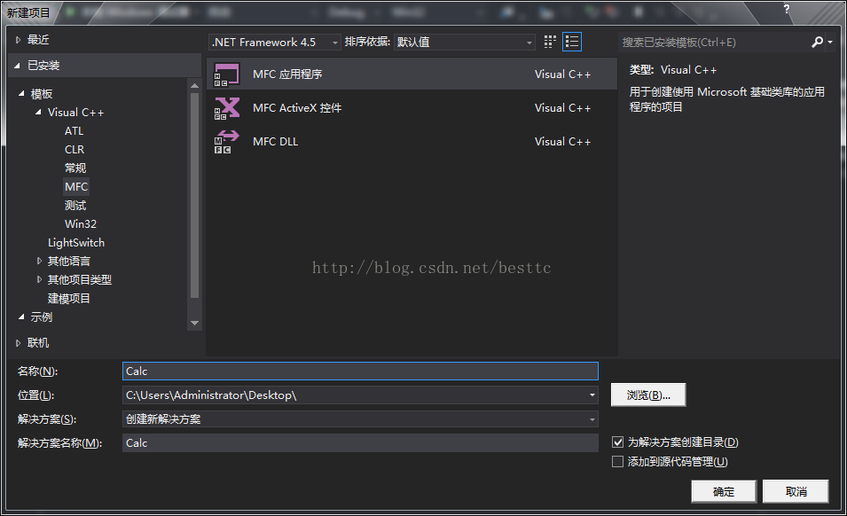Expand the 其他语言 node

[39, 261]
